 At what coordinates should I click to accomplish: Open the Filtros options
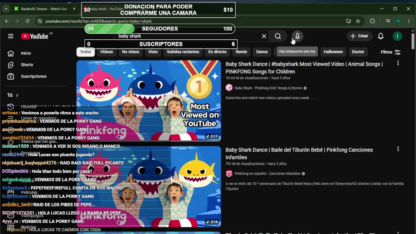[x=390, y=52]
